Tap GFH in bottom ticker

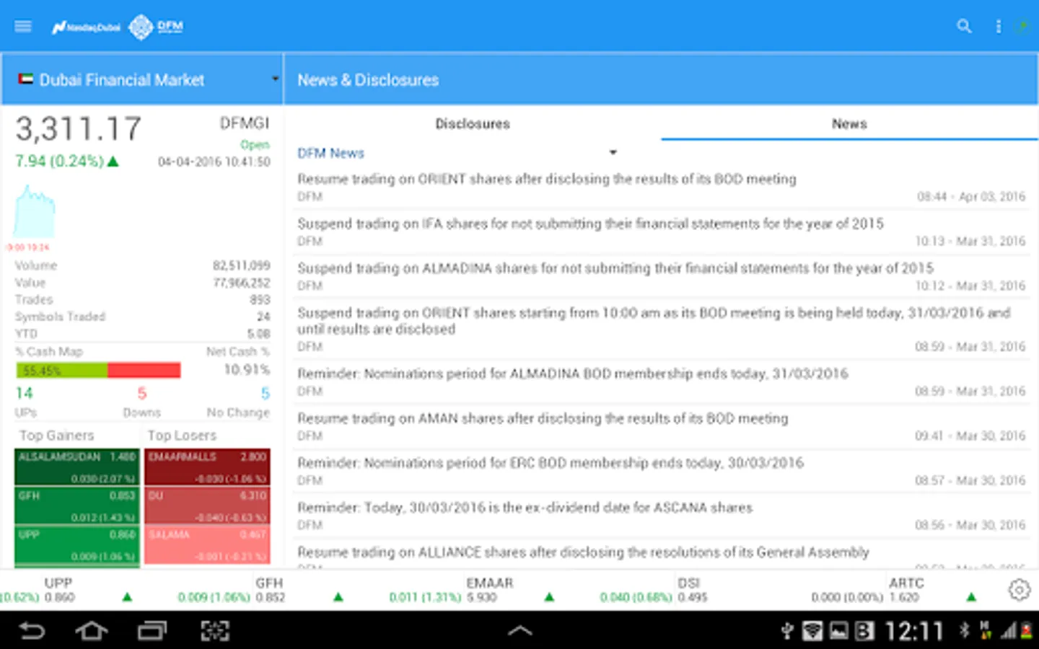pos(269,583)
